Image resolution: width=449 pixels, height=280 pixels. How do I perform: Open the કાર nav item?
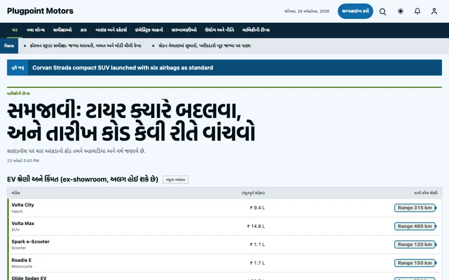click(84, 30)
